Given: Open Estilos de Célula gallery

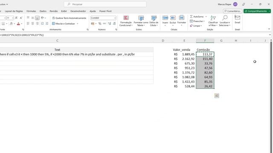Looking at the screenshot, I should [154, 21].
